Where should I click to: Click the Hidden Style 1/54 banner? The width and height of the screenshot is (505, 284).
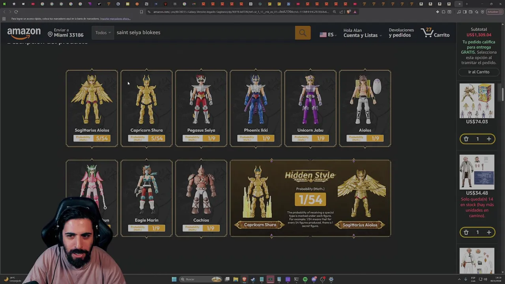310,198
